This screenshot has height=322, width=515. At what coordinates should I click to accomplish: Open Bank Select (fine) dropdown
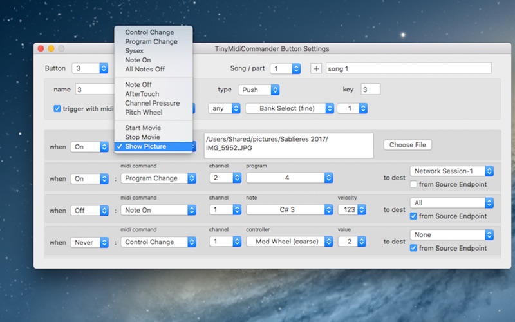(290, 108)
